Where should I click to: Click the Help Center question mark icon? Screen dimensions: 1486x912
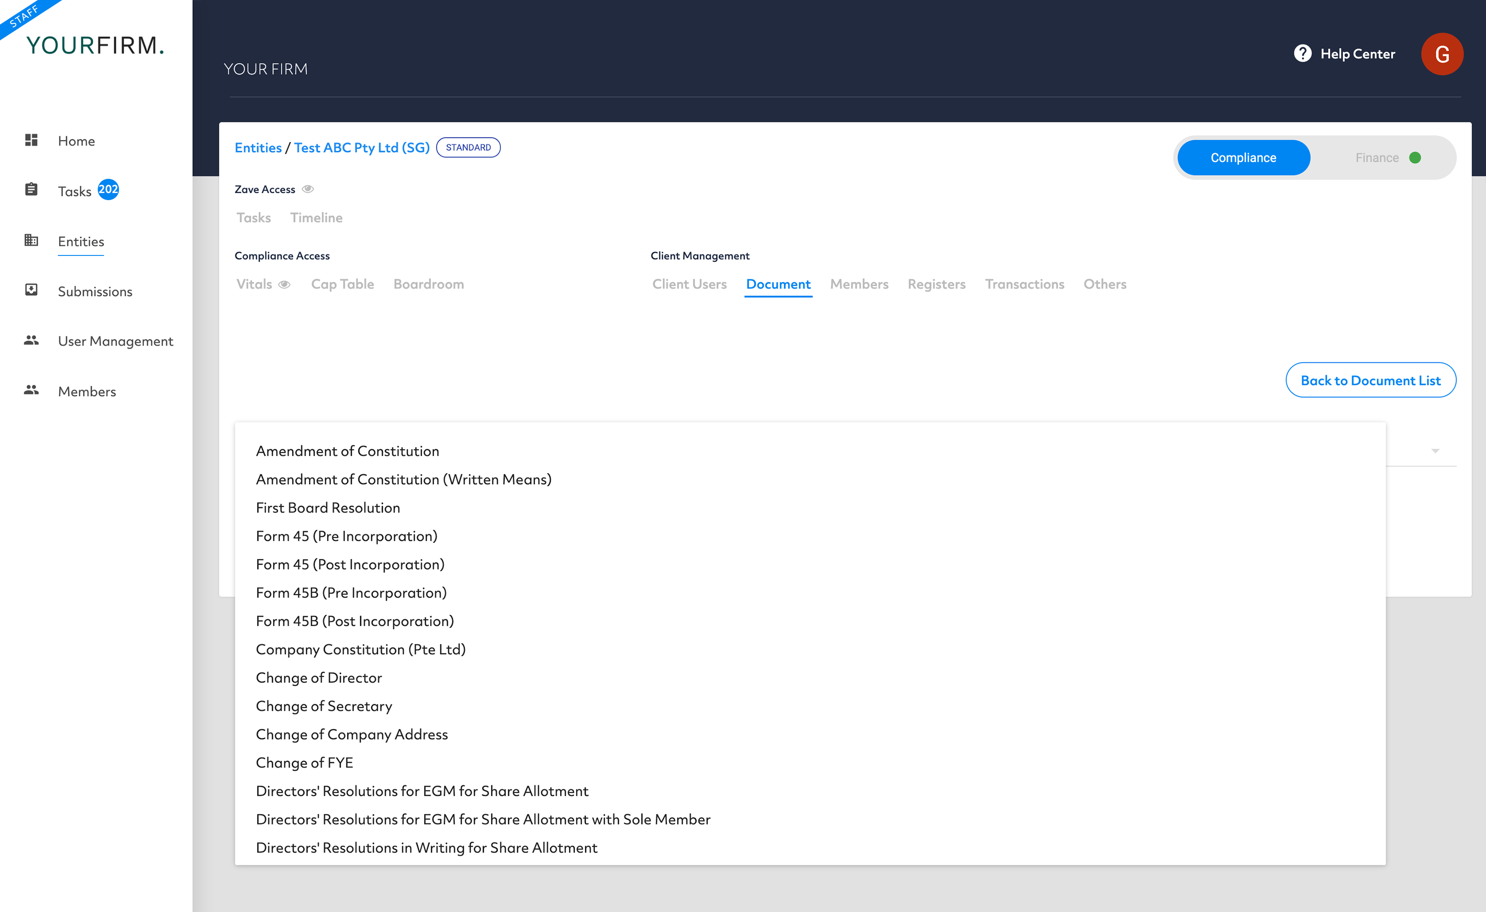(1302, 53)
